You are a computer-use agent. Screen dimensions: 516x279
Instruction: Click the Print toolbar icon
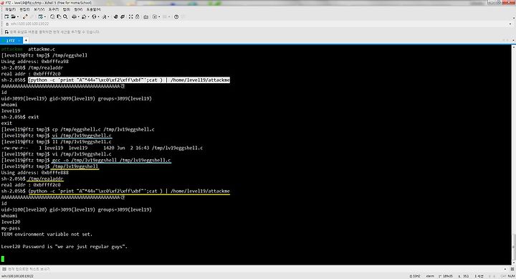tap(74, 16)
